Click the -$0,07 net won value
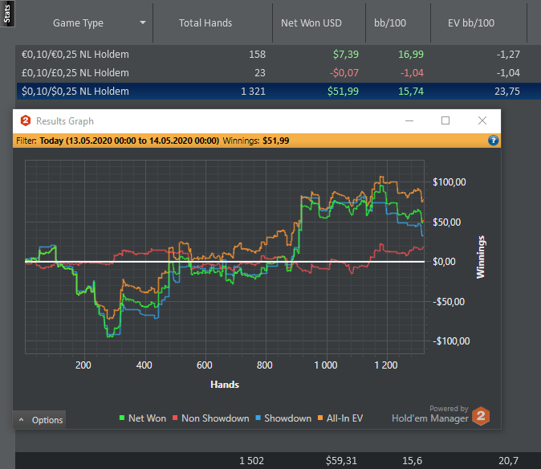 [344, 73]
